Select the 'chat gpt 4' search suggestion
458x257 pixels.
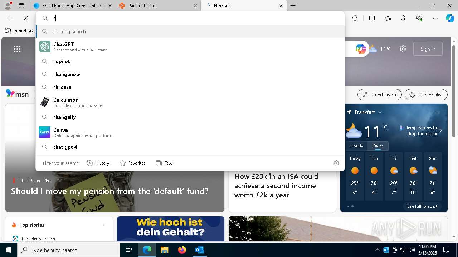point(190,147)
